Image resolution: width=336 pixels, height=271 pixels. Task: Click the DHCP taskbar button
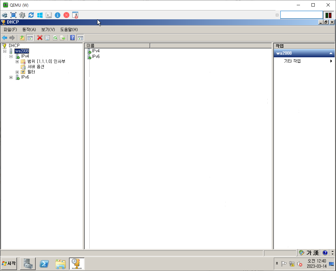point(77,263)
